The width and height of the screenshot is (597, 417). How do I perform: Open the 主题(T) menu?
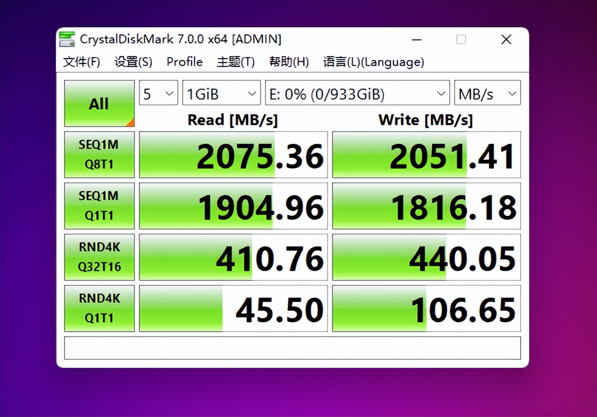pos(236,62)
